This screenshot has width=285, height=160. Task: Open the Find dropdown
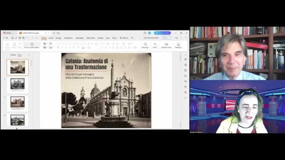coord(155,46)
